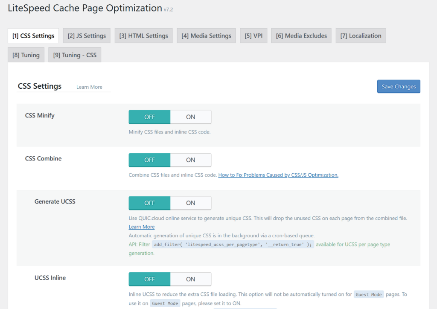Image resolution: width=437 pixels, height=309 pixels.
Task: Open the VPI tab
Action: (253, 35)
